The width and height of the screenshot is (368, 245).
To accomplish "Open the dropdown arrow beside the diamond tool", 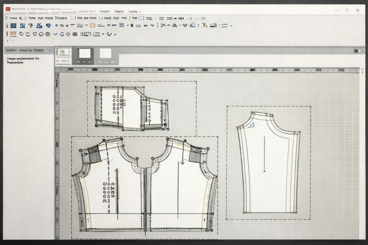I will (x=115, y=34).
